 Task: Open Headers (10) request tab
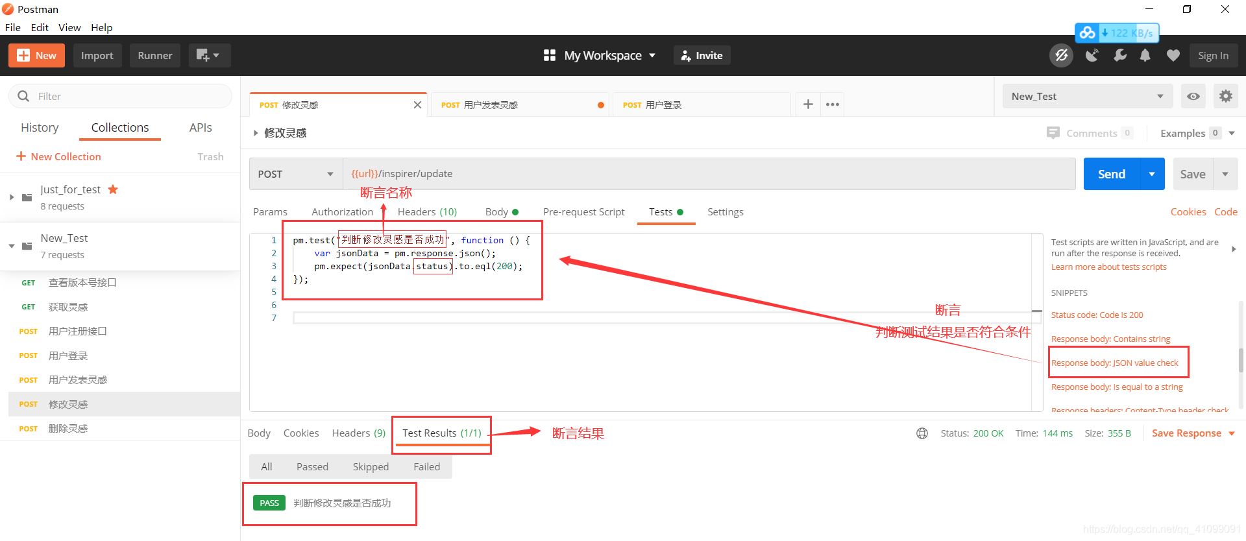(427, 212)
